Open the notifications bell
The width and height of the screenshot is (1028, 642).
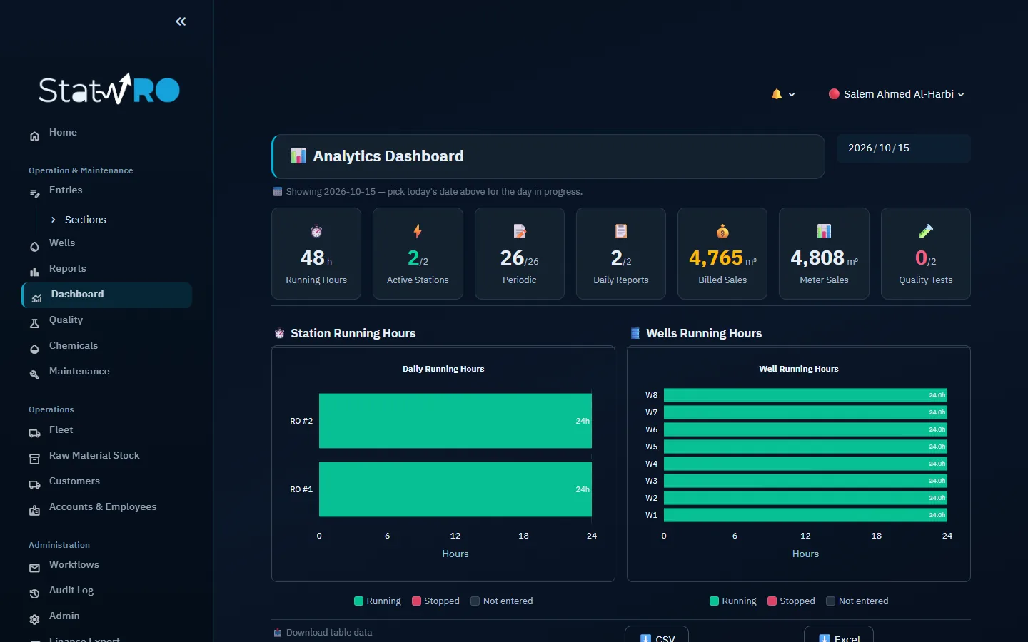coord(777,94)
